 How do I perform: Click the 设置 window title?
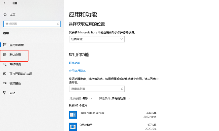click(15, 3)
